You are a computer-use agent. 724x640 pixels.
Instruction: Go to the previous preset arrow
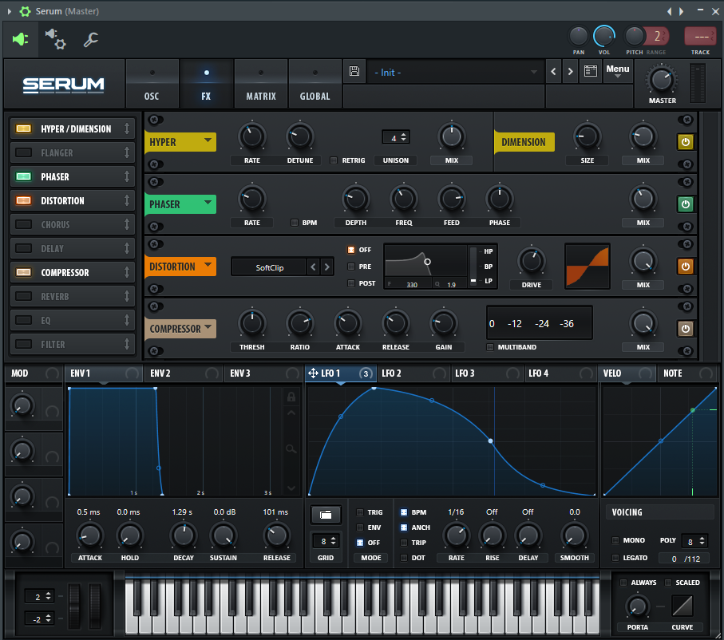coord(553,72)
